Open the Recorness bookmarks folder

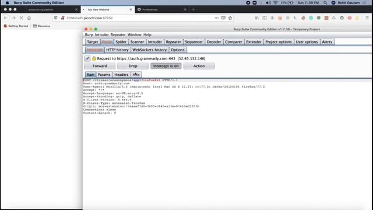pos(41,26)
